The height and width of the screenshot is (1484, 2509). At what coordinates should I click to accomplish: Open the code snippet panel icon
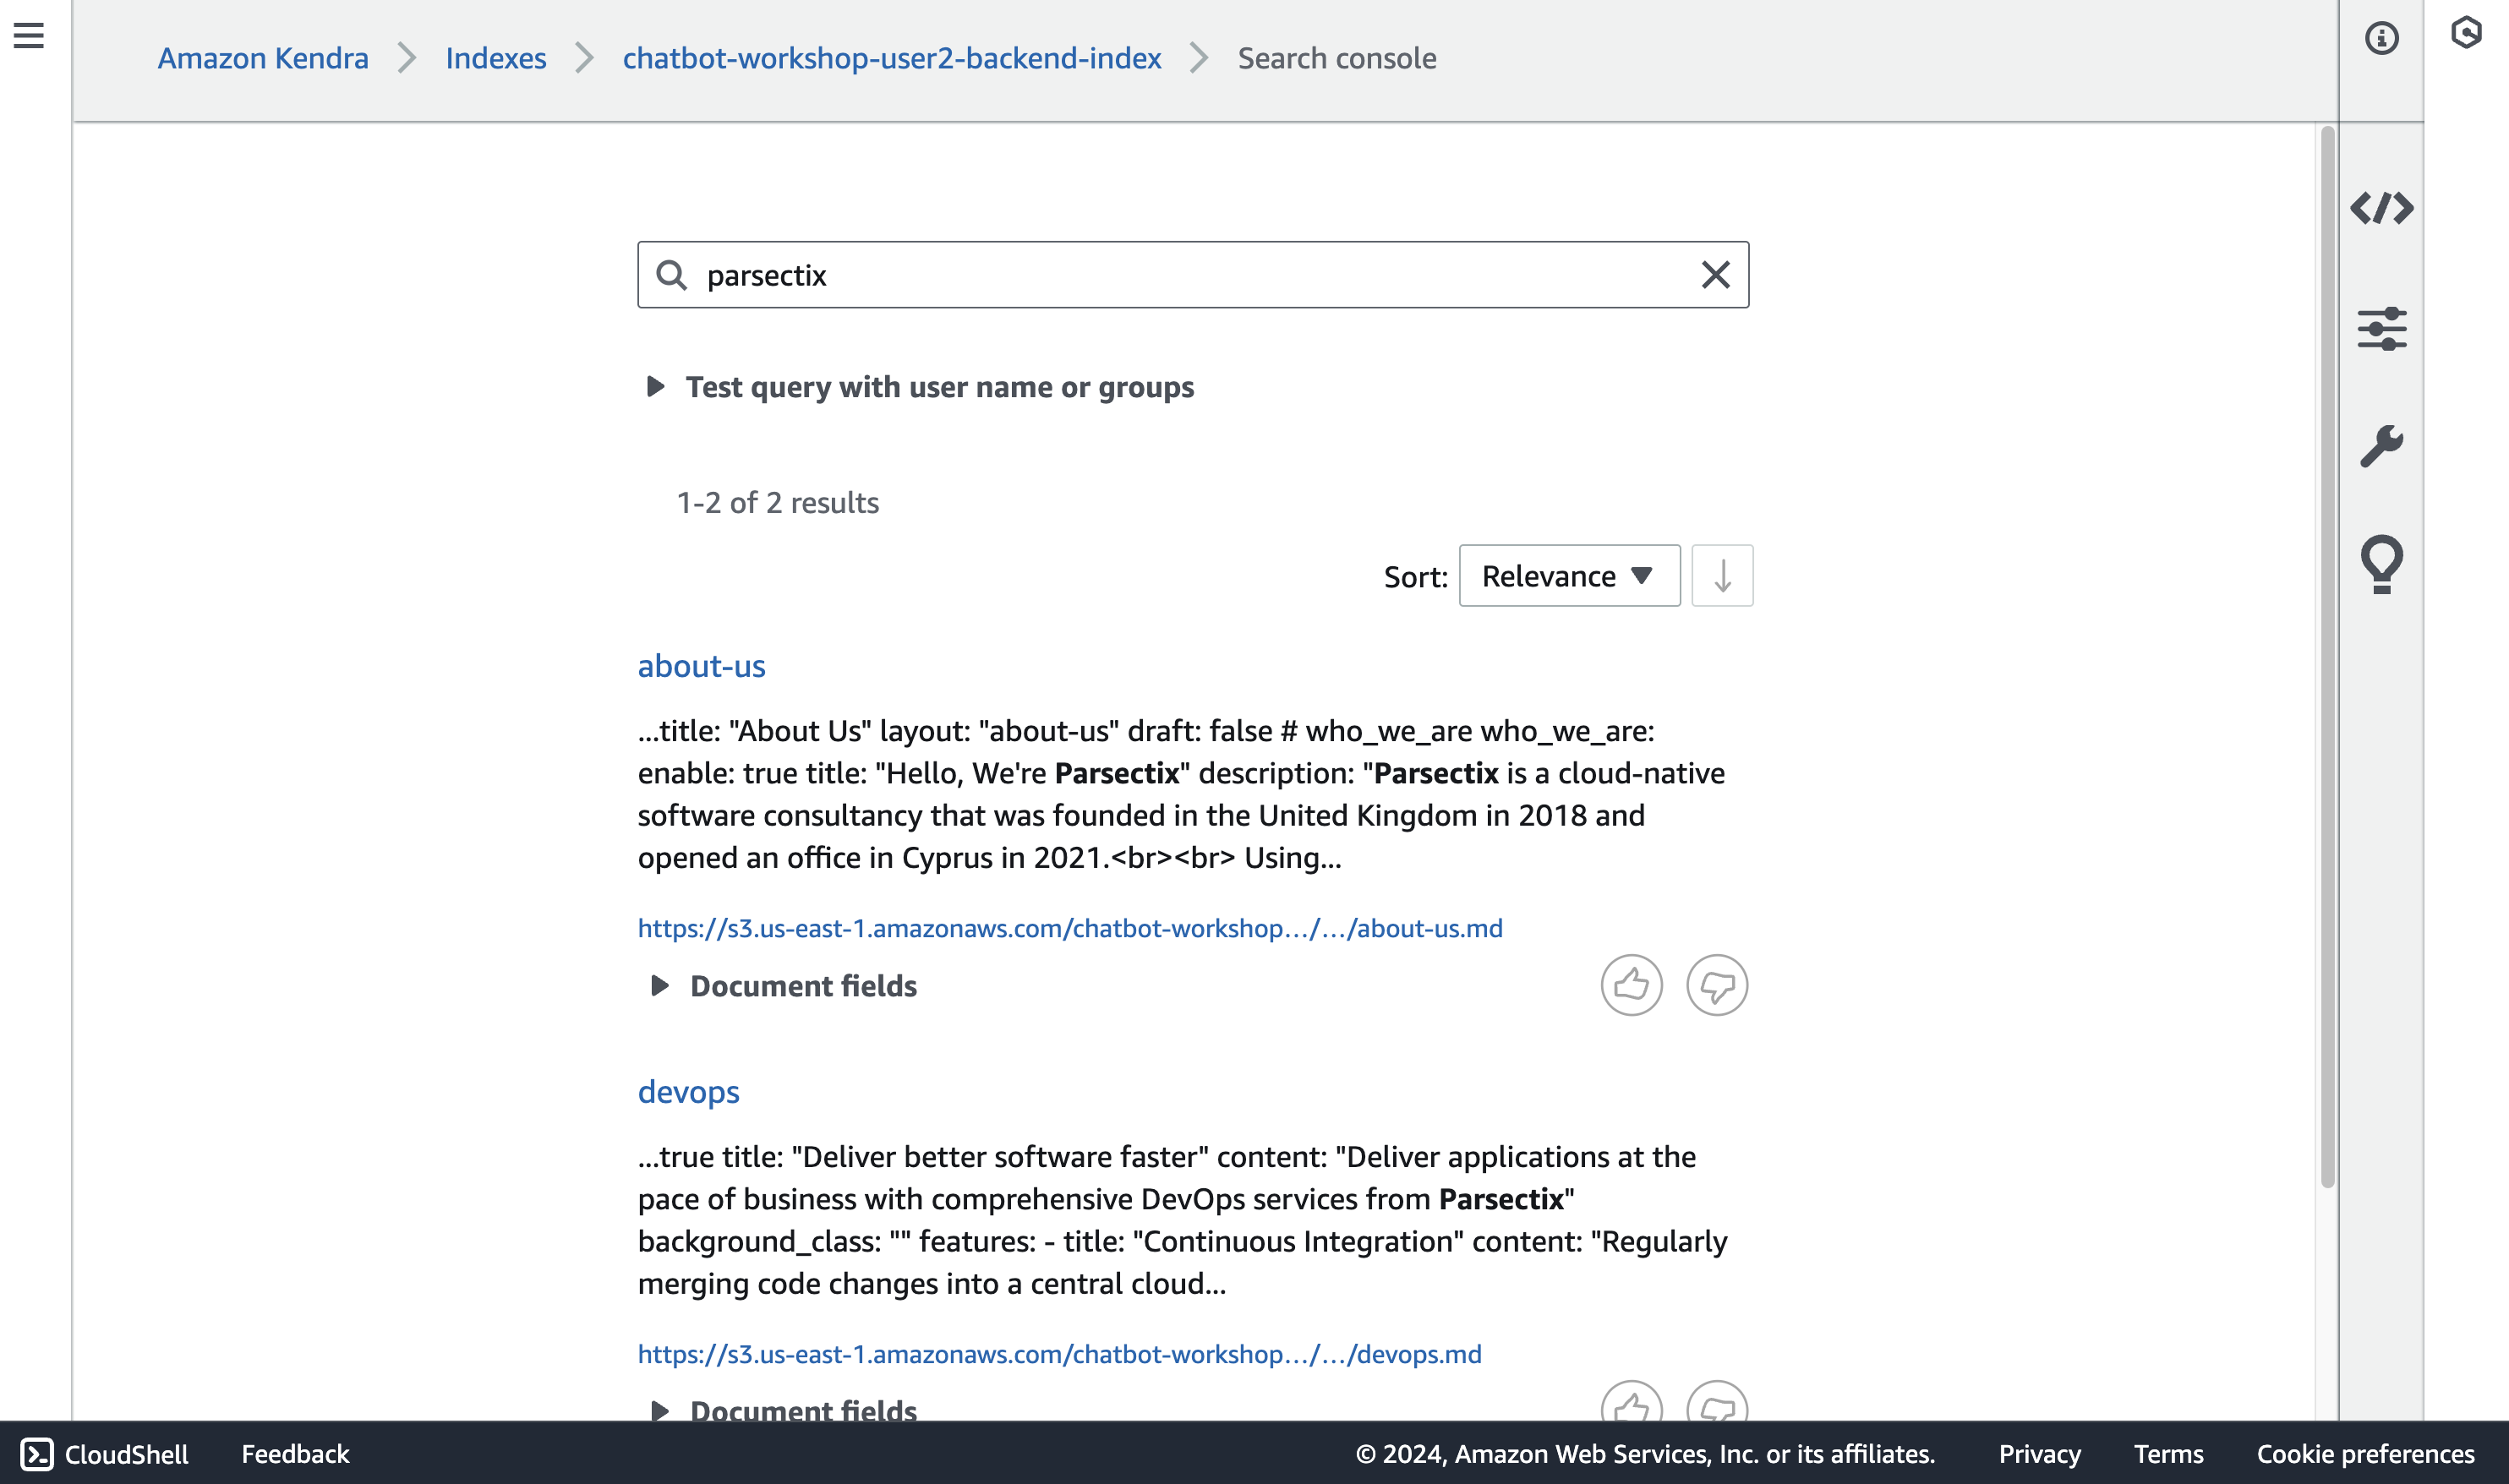[2381, 208]
